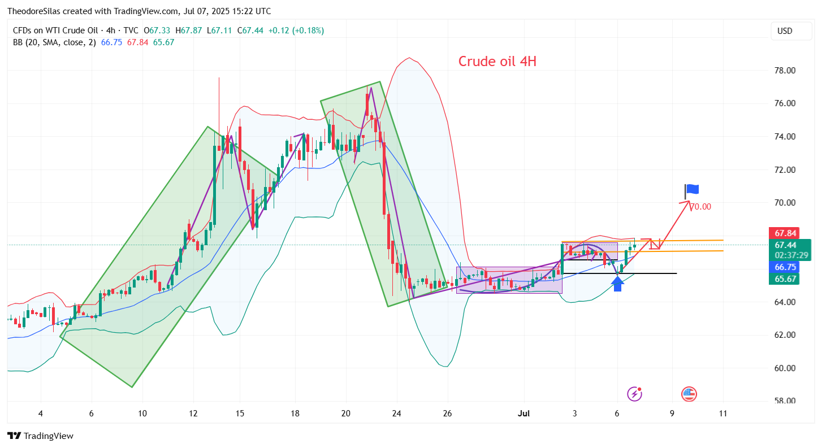Click the 70.00 price axis label

pyautogui.click(x=785, y=203)
